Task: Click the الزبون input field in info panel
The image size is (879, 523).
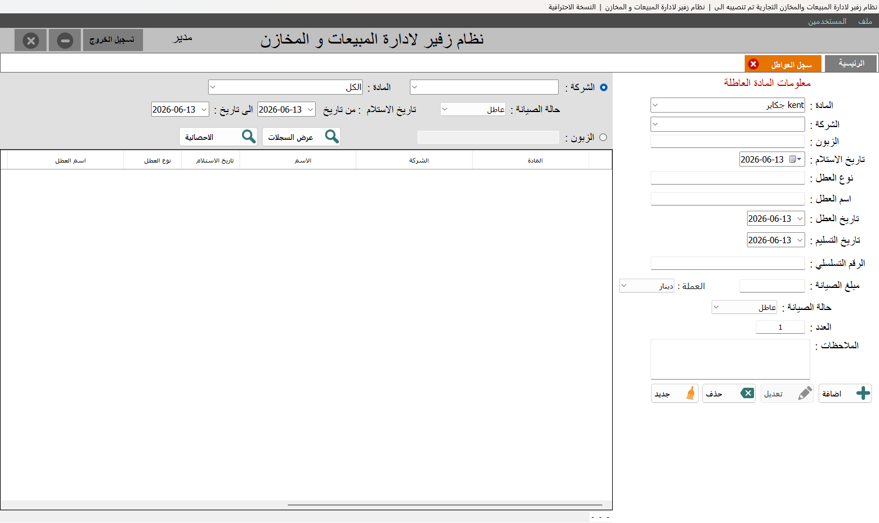Action: (x=727, y=142)
